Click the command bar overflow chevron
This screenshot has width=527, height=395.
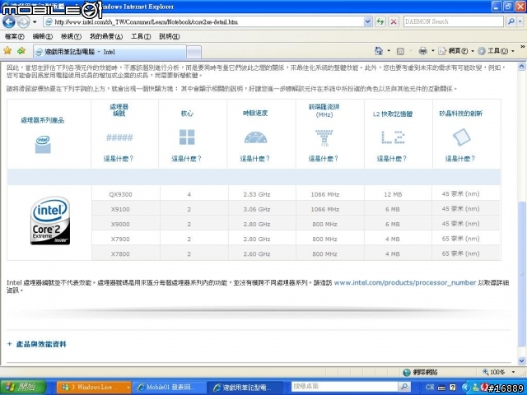(x=523, y=47)
